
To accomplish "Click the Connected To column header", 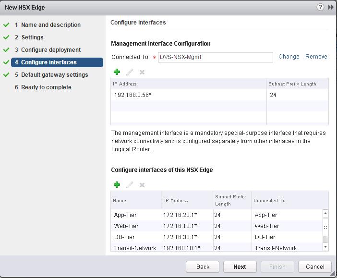I will point(290,200).
